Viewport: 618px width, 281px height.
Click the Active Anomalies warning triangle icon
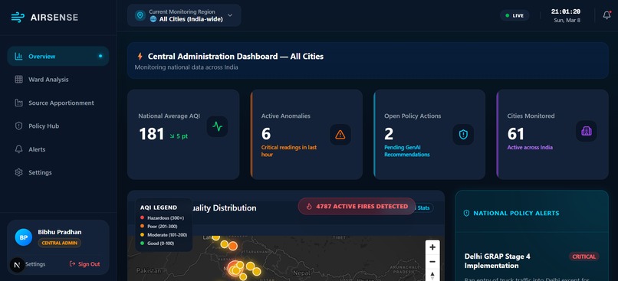340,135
